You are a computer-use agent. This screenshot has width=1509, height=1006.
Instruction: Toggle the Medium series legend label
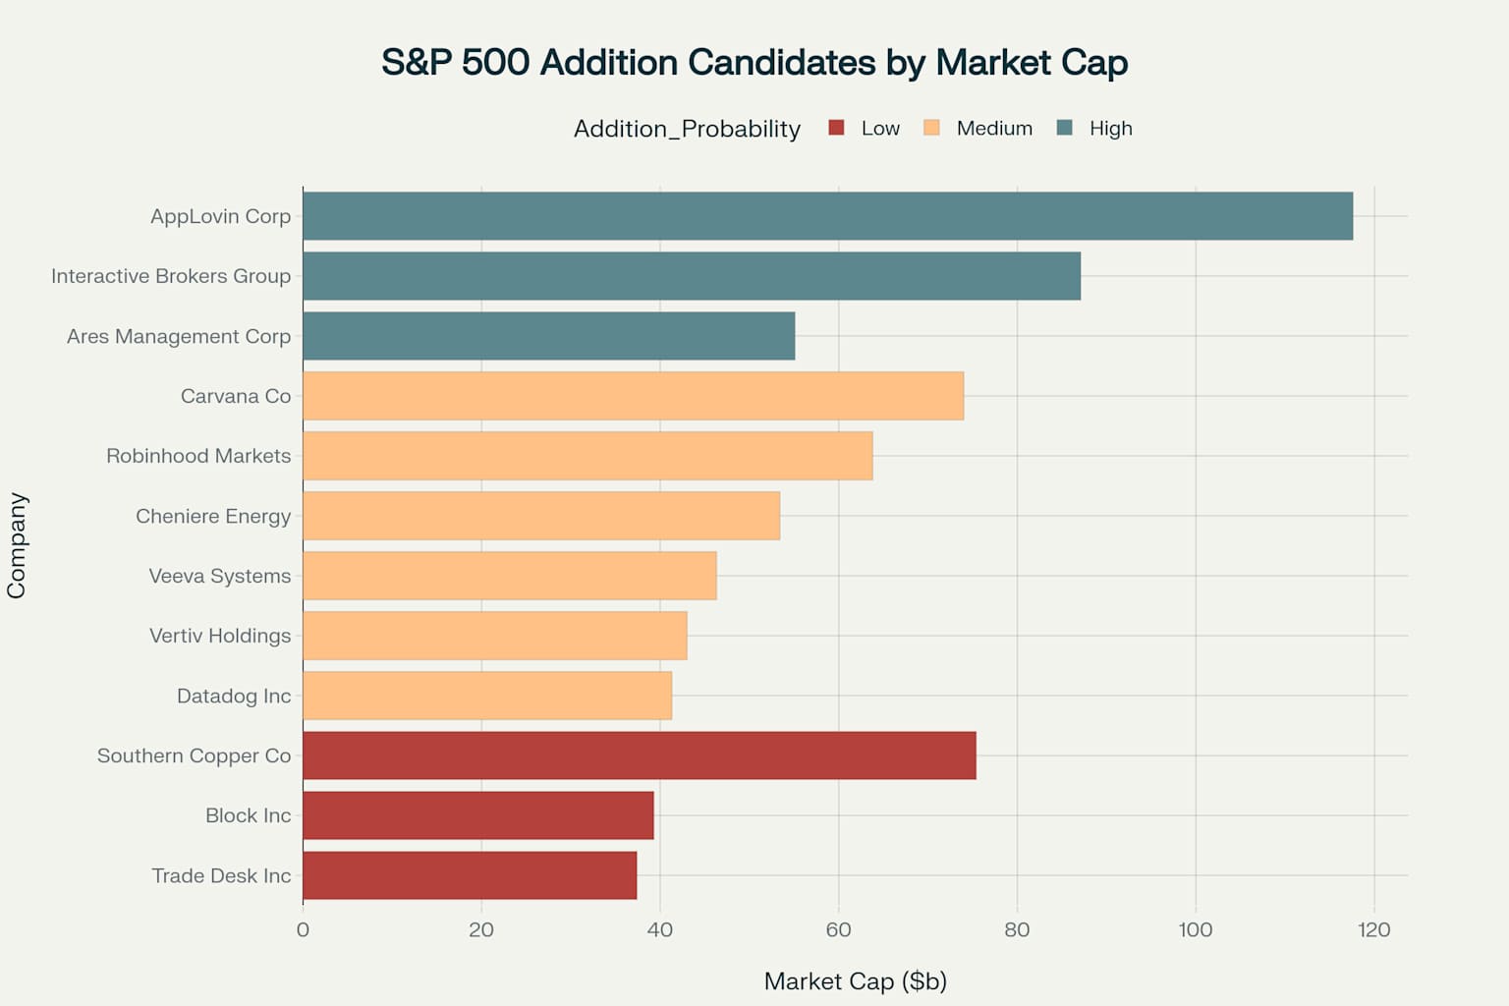[994, 129]
